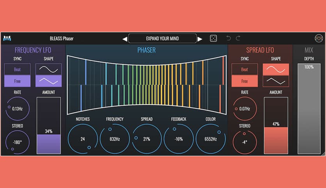Select sine shape for Frequency LFO

point(49,70)
